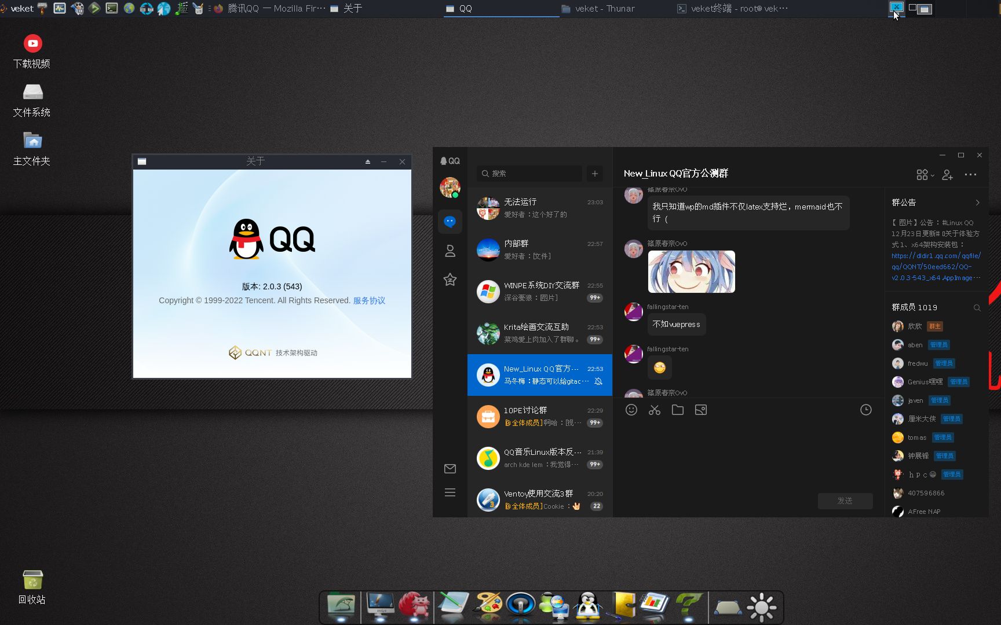Open the WINPE系统DIY交流群 conversation
Image resolution: width=1001 pixels, height=625 pixels.
tap(540, 292)
